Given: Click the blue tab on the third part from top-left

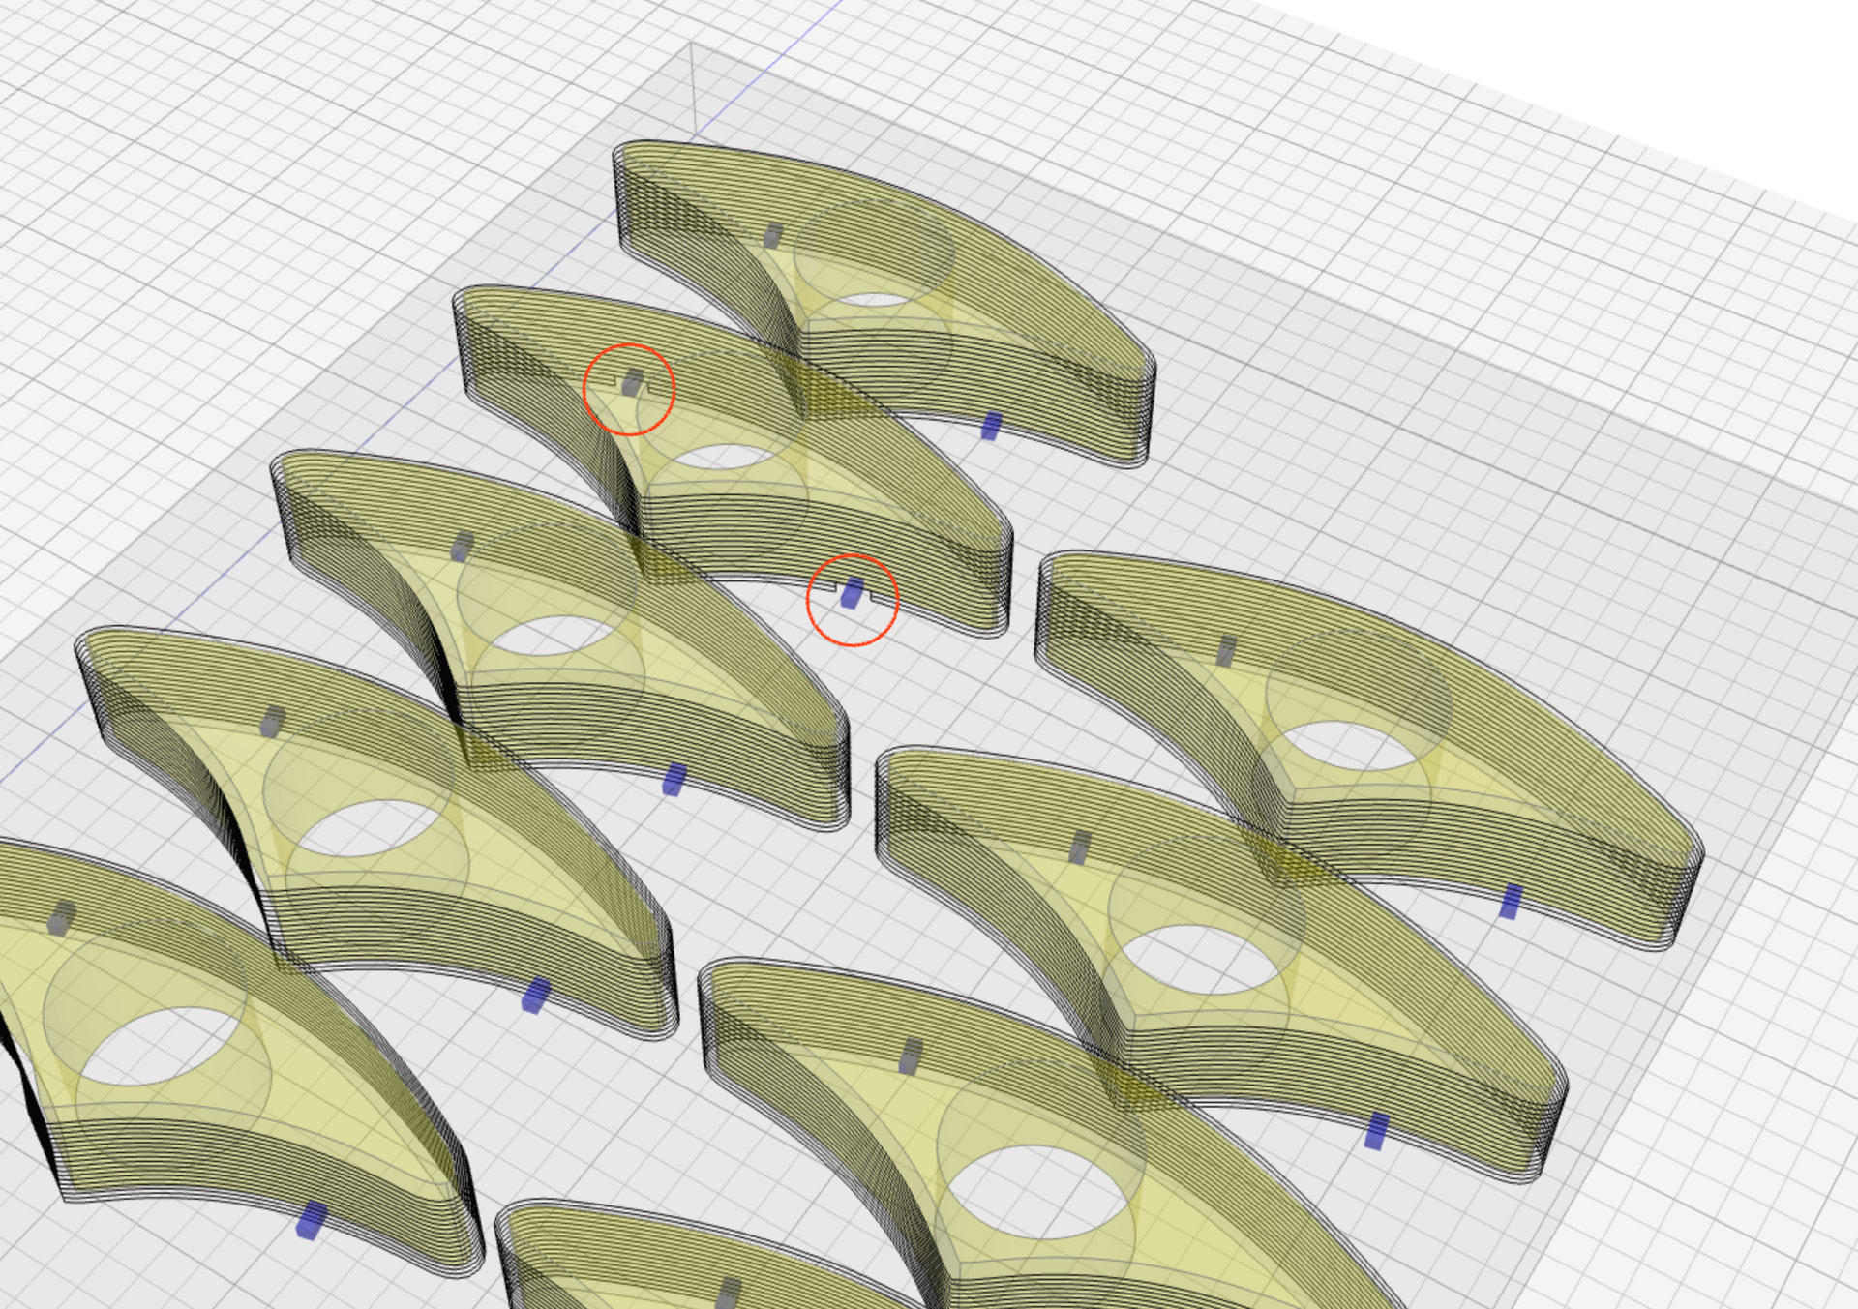Looking at the screenshot, I should (674, 779).
